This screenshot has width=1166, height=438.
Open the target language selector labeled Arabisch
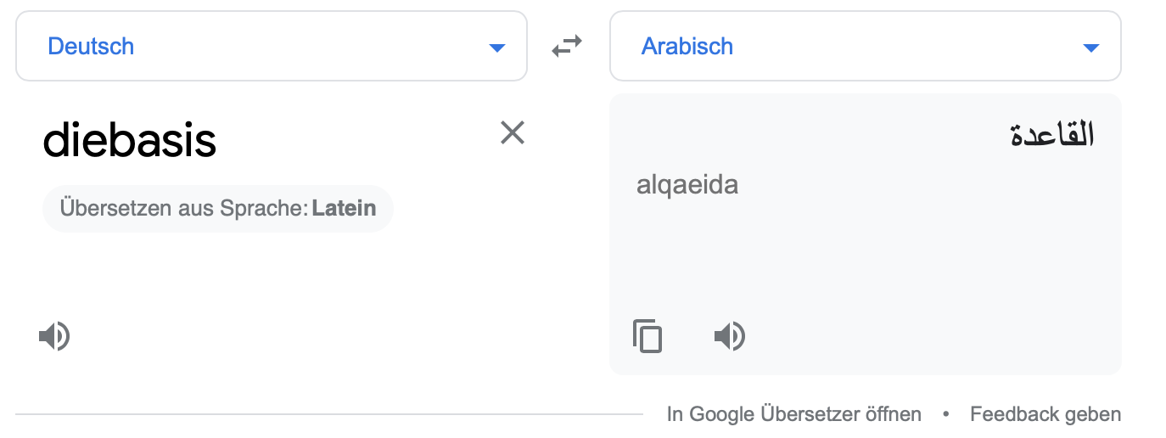click(866, 46)
